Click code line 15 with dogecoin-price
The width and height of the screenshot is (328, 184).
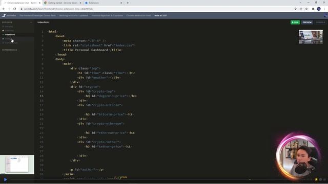[111, 96]
